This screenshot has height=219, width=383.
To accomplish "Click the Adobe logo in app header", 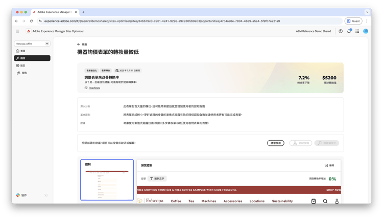I will pos(29,31).
